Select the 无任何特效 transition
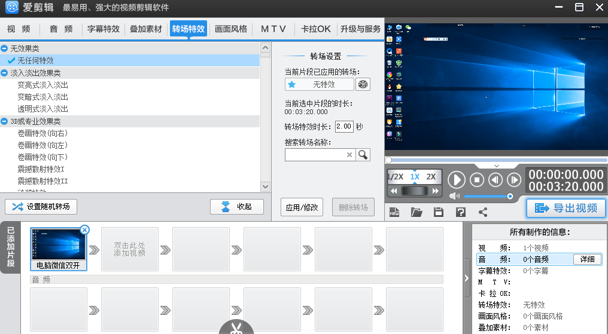Image resolution: width=608 pixels, height=334 pixels. tap(130, 60)
